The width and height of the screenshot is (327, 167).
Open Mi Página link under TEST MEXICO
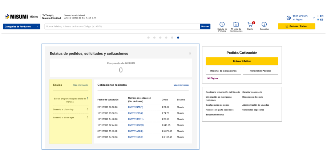pos(297,20)
